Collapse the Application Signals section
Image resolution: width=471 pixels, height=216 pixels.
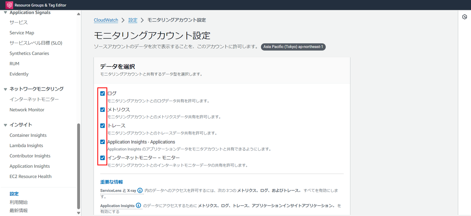pos(6,13)
